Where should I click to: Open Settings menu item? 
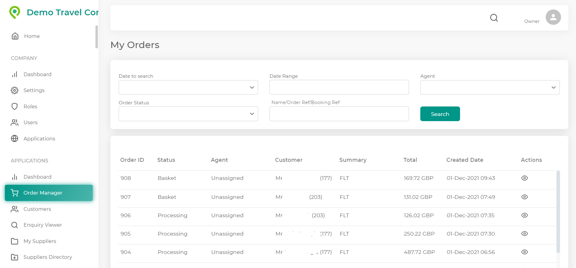coord(34,90)
